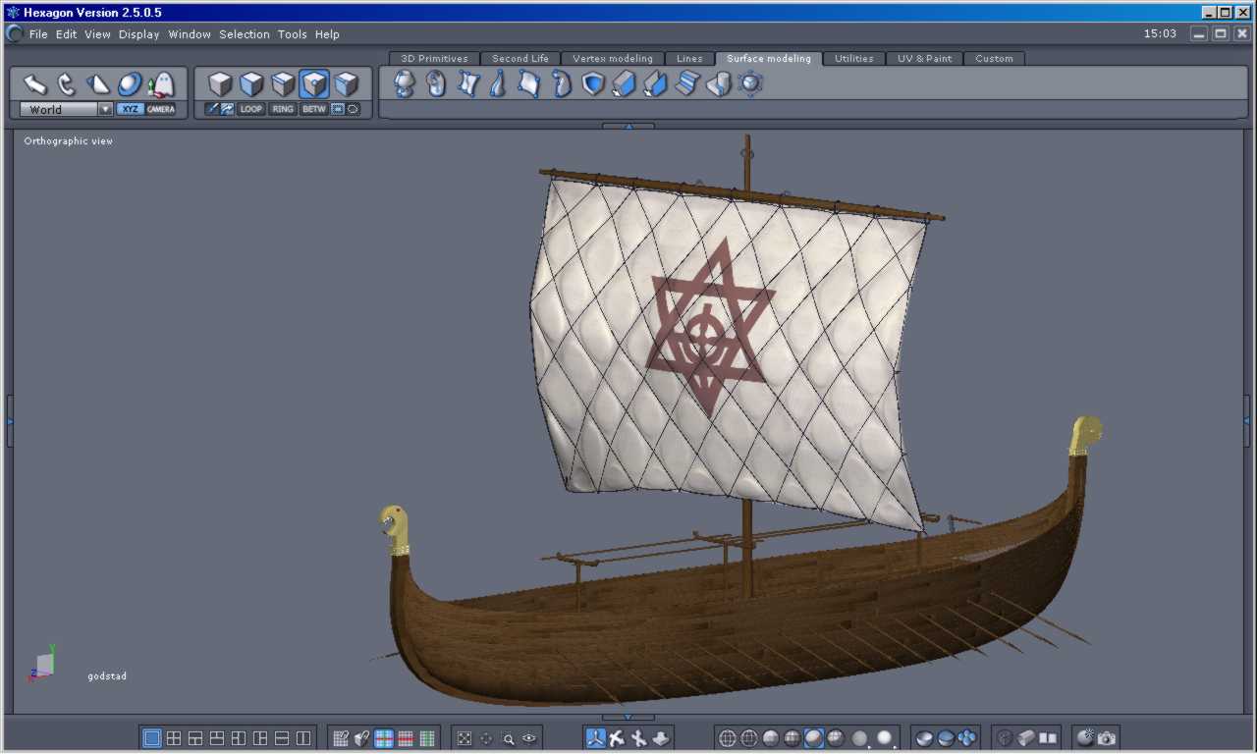Switch to four-view viewport layout

click(174, 738)
